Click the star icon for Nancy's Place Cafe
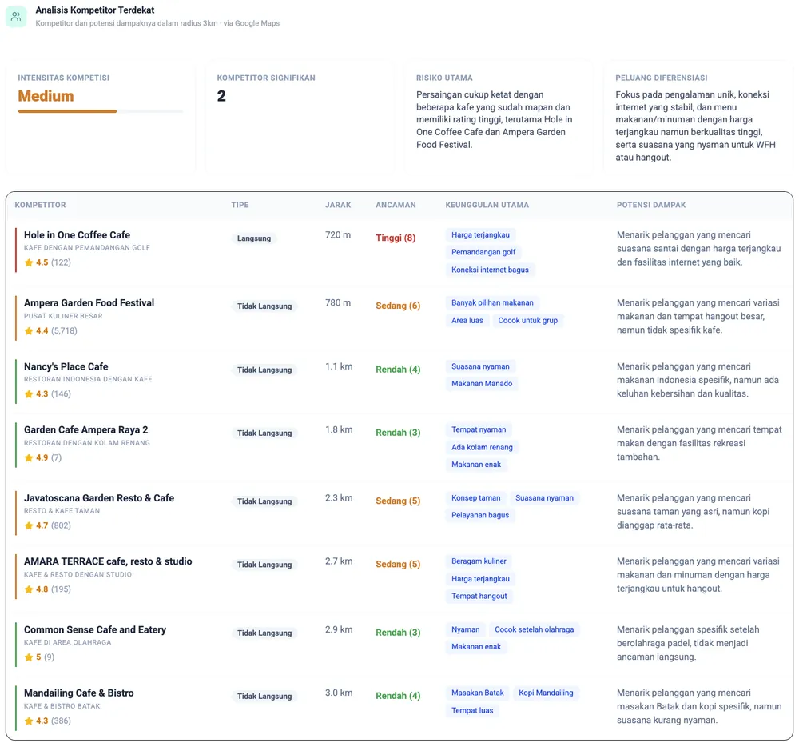 [x=29, y=394]
